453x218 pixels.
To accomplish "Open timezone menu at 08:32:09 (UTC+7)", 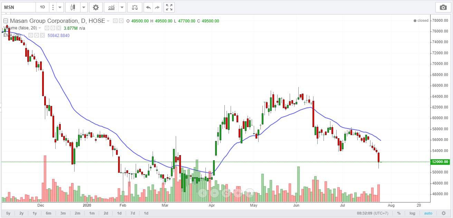I will pyautogui.click(x=373, y=213).
